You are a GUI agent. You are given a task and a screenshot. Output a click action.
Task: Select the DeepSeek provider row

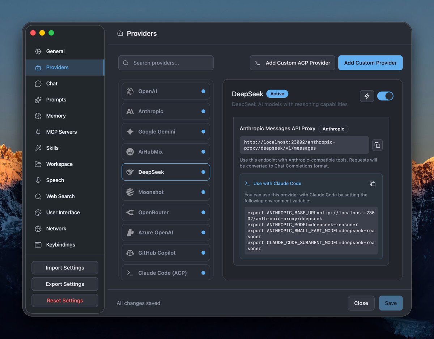click(166, 172)
